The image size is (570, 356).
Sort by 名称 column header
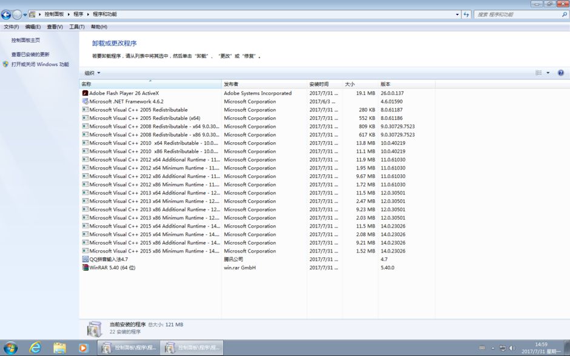click(150, 84)
